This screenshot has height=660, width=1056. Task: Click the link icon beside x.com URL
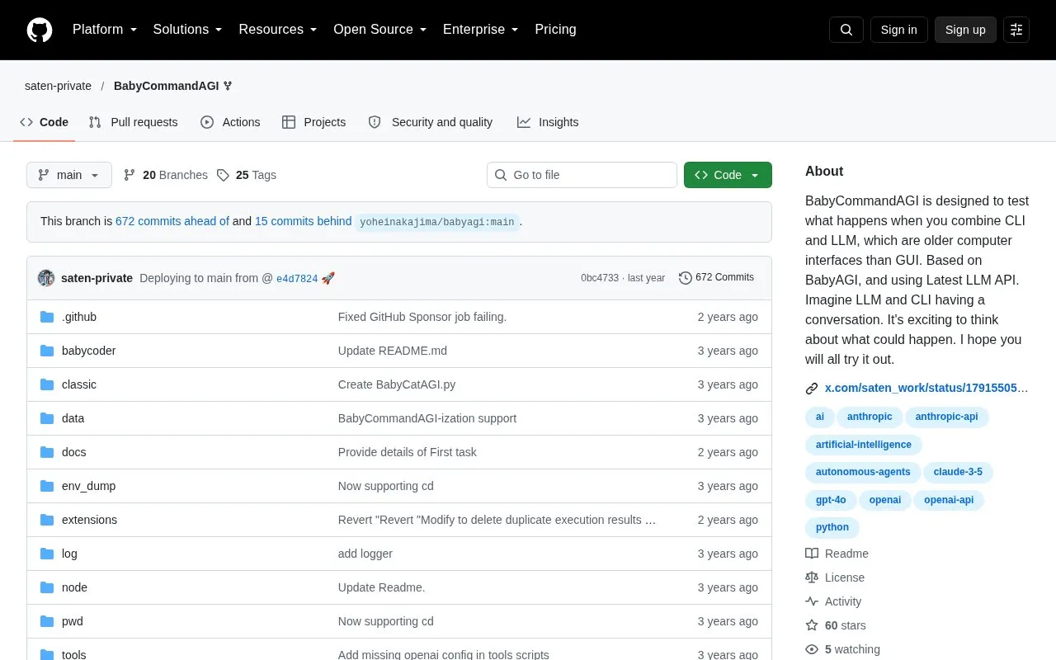tap(812, 388)
